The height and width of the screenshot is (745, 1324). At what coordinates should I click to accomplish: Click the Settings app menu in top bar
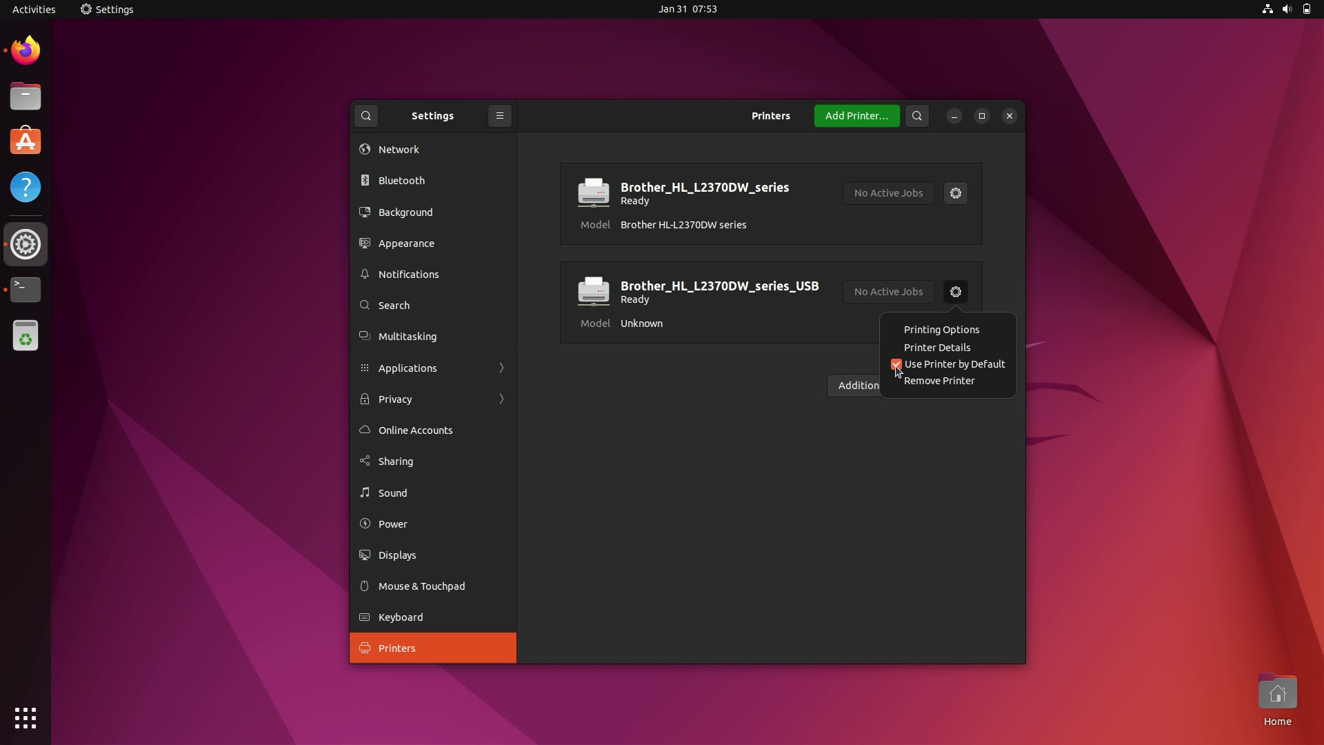tap(107, 9)
